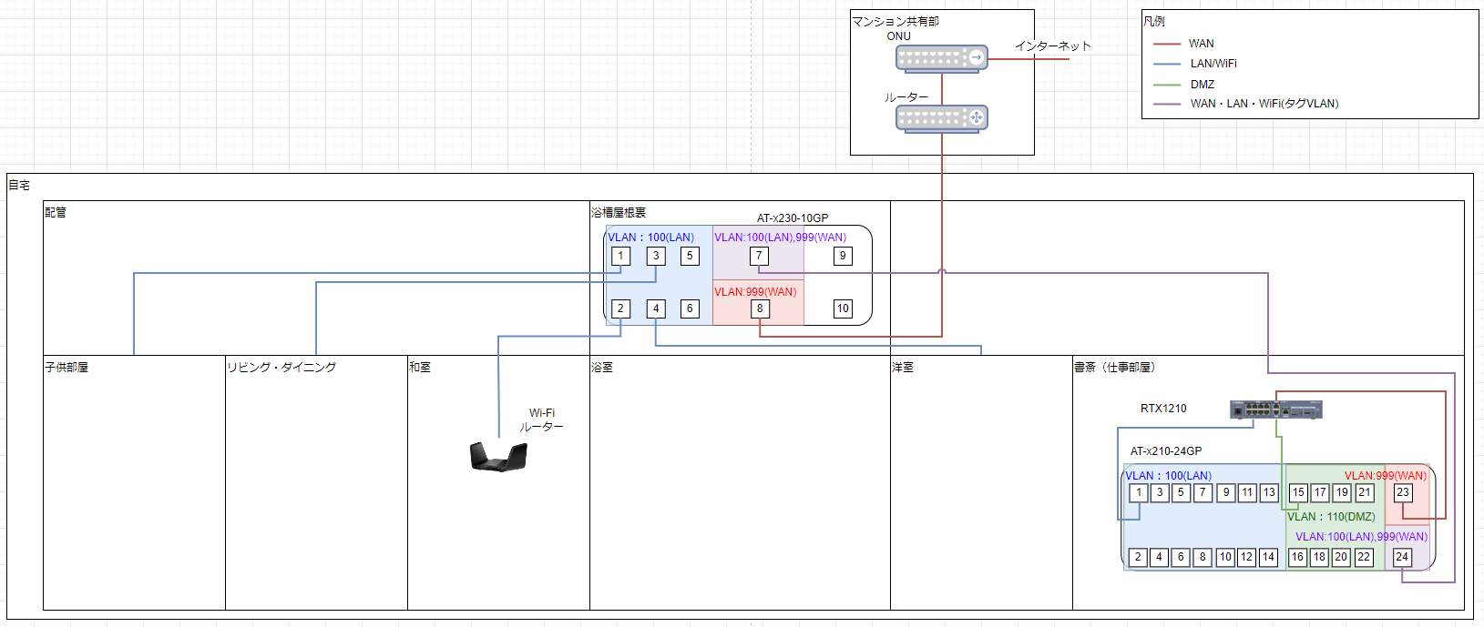Select port 6 on the AT-x230-10GP switch

[x=691, y=308]
